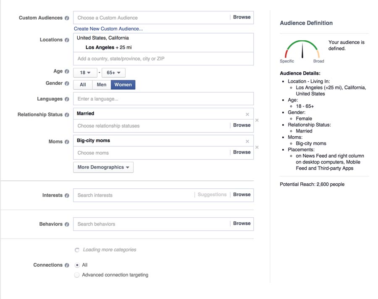
Task: Click the Los Angeles + 25 mi location entry
Action: pos(108,47)
